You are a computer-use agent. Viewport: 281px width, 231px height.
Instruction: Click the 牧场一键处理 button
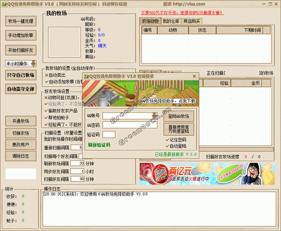(21, 21)
